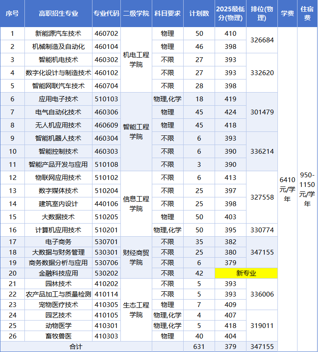Select the 畜牧兽医 cell
The height and width of the screenshot is (352, 318).
58,336
